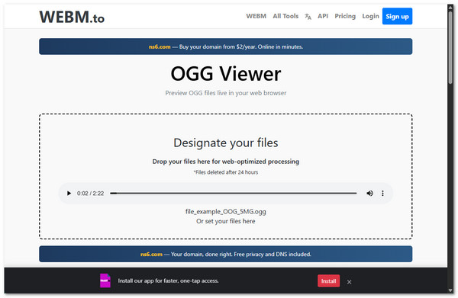Viewport: 458px width, 298px height.
Task: Open the WEBM menu item
Action: coord(256,16)
